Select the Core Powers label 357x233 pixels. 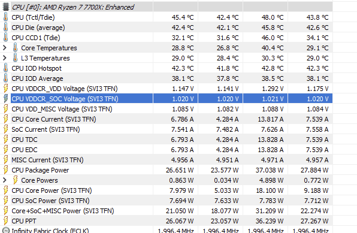(x=40, y=180)
